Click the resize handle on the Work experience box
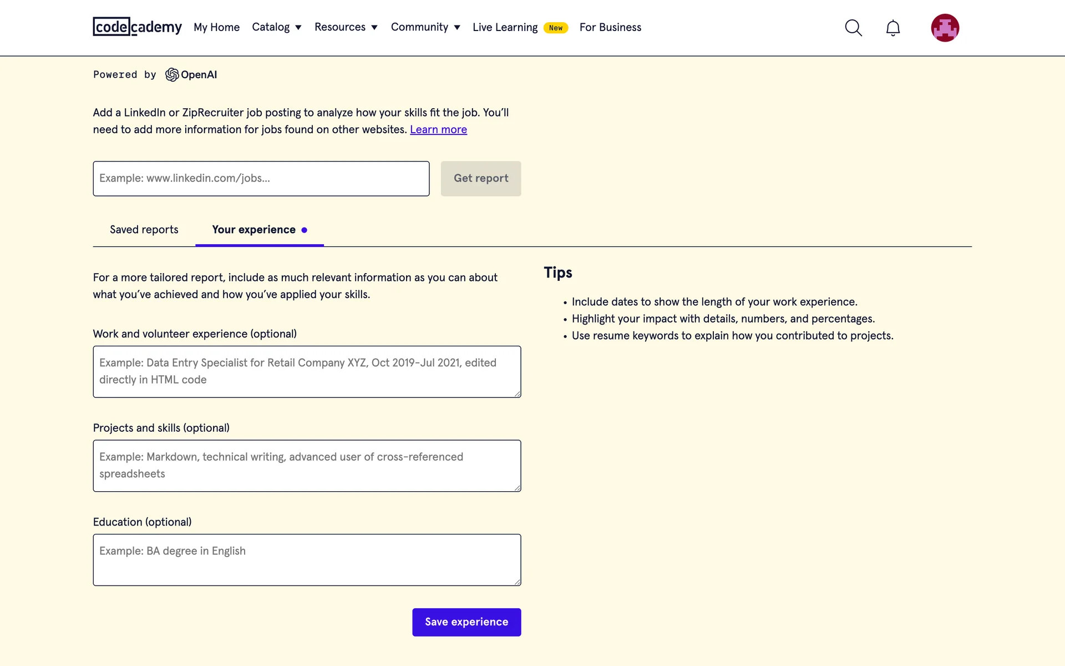Image resolution: width=1065 pixels, height=666 pixels. (517, 393)
